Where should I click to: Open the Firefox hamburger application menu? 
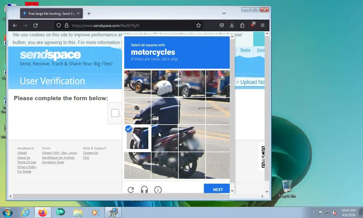pos(263,26)
